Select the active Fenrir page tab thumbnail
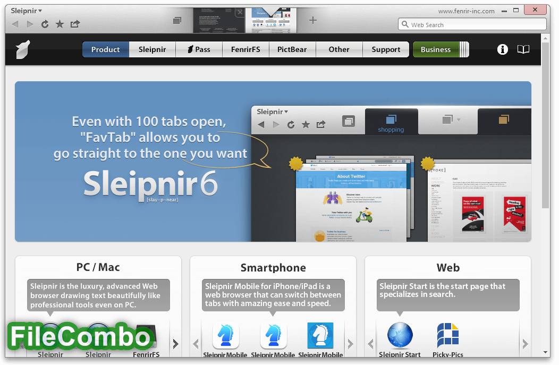 click(x=271, y=21)
